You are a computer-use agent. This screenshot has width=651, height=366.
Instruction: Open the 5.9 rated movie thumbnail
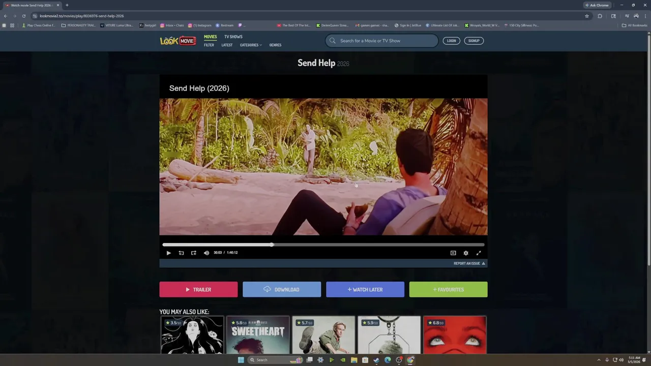tap(389, 334)
